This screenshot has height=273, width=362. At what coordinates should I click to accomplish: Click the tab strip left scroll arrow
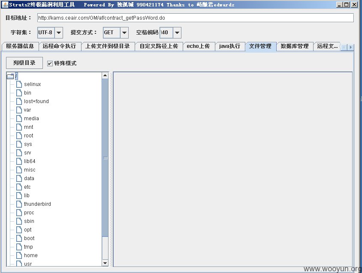[x=344, y=47]
